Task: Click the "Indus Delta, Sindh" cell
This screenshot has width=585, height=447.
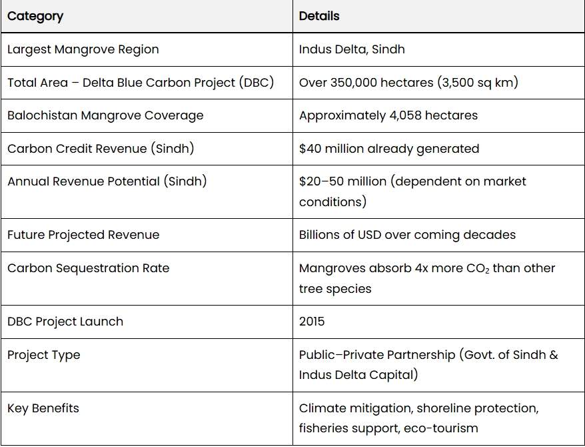Action: [352, 49]
